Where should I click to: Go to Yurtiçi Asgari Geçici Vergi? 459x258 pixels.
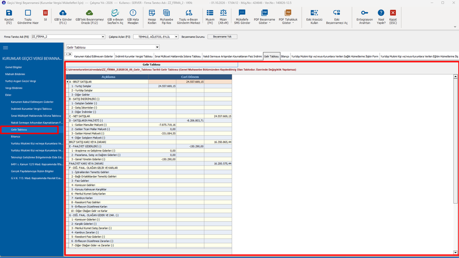[x=21, y=81]
